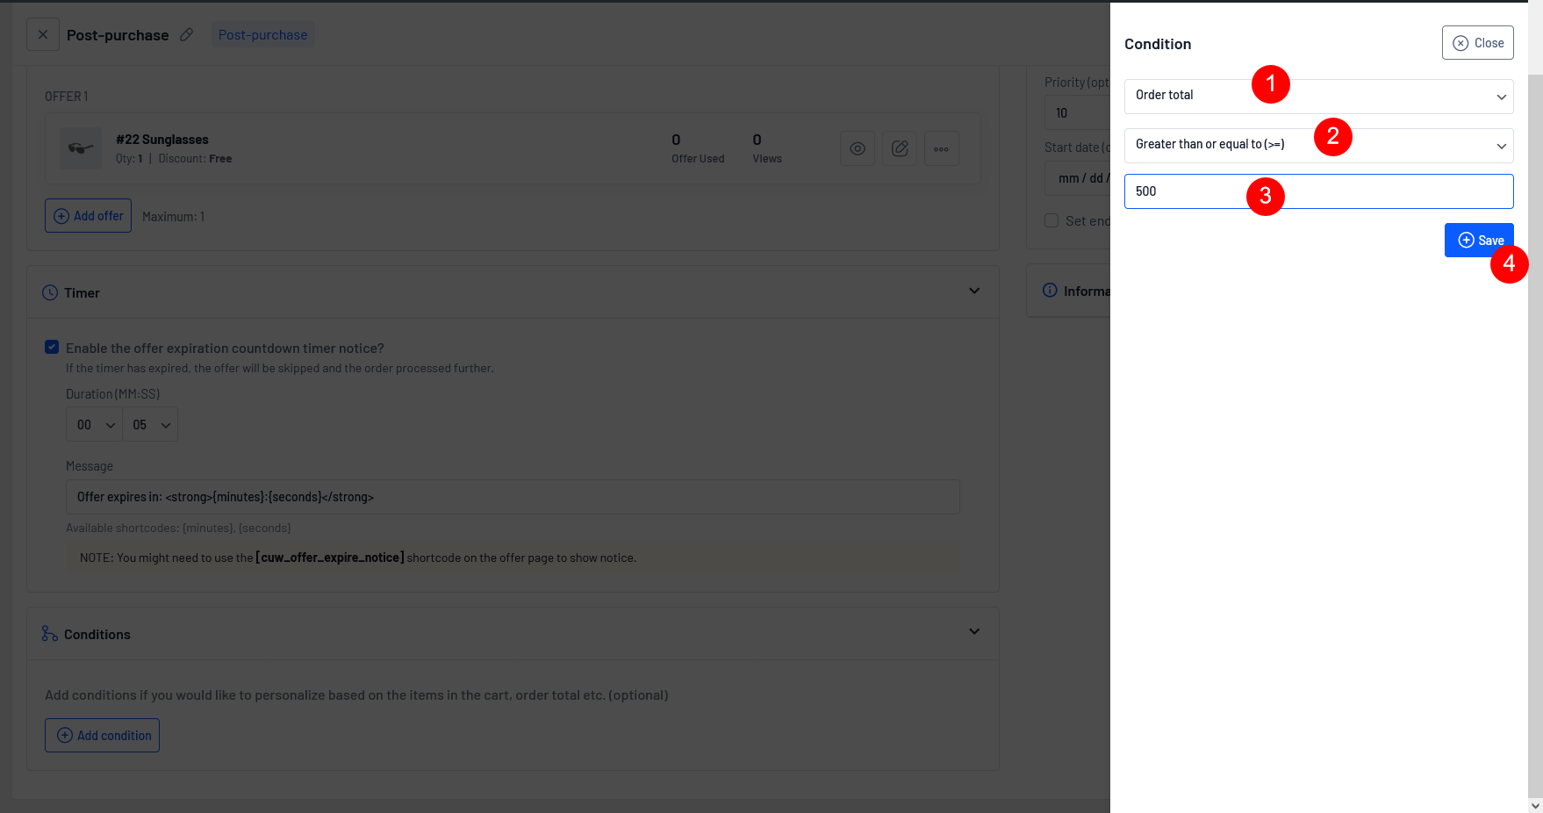Screen dimensions: 1543x813
Task: Toggle the Set end date checkbox
Action: click(x=1051, y=220)
